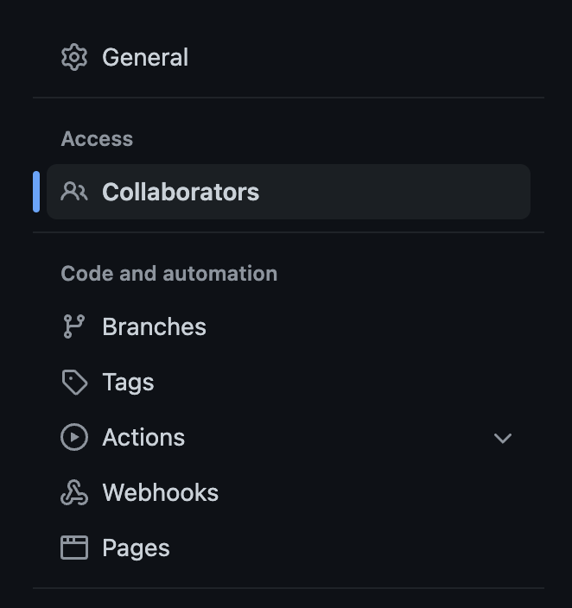Click the Webhooks icon

[74, 492]
